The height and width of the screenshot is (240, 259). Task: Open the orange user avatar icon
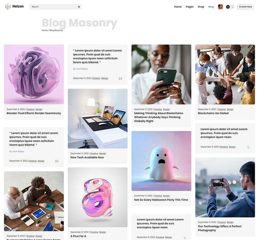220,7
